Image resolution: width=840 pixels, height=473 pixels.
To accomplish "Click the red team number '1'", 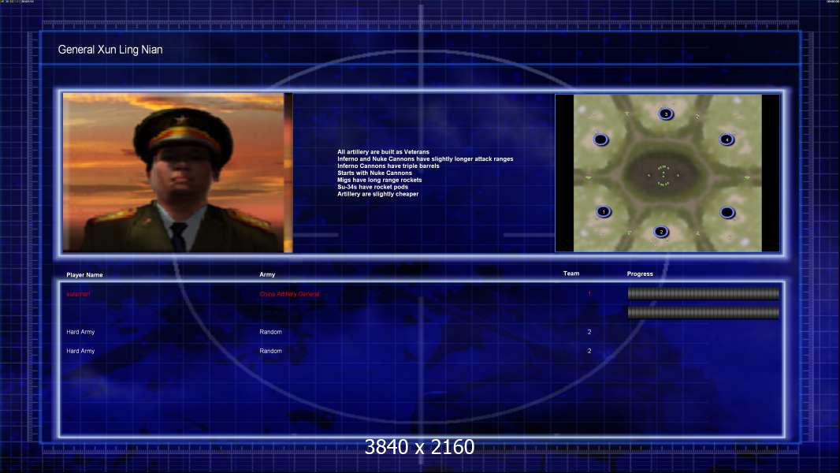I will (x=589, y=294).
